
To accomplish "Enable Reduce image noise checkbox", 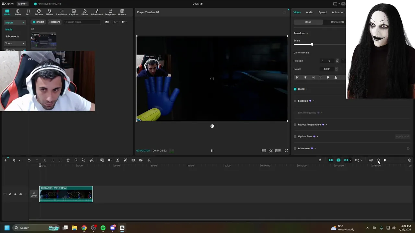I will point(295,125).
